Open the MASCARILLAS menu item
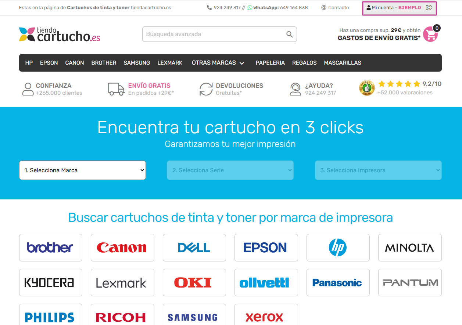 [x=343, y=63]
